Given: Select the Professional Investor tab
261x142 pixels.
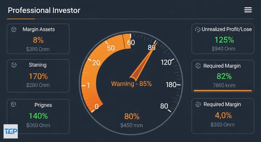Looking at the screenshot, I should tap(44, 10).
